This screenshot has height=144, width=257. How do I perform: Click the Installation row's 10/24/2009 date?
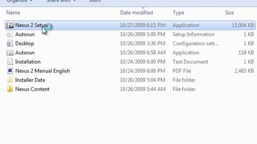point(143,62)
